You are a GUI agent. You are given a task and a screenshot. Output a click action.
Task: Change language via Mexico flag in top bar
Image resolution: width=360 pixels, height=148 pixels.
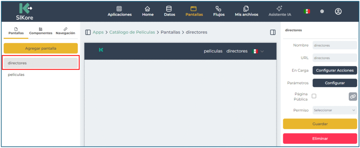click(307, 12)
